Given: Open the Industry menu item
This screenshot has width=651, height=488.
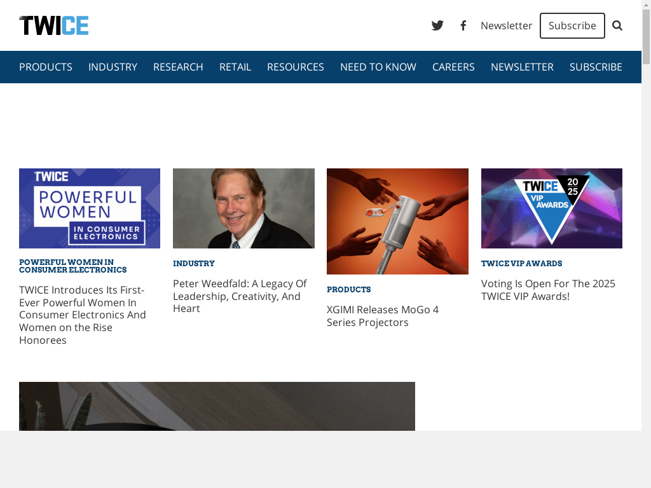Looking at the screenshot, I should [x=113, y=67].
